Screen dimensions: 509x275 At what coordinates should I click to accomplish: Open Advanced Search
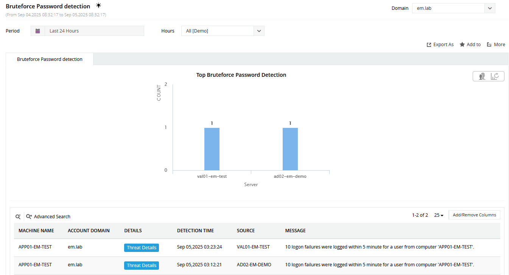tap(48, 217)
